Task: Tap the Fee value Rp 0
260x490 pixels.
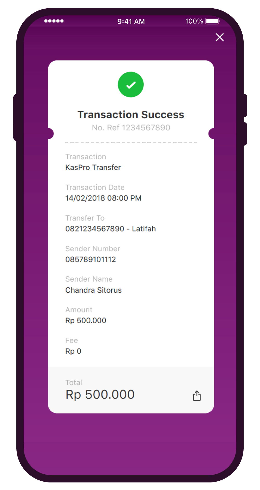Action: [x=73, y=351]
